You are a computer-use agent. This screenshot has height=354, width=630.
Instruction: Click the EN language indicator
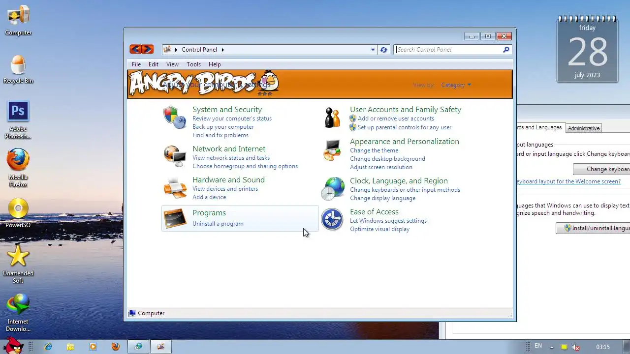coord(538,346)
